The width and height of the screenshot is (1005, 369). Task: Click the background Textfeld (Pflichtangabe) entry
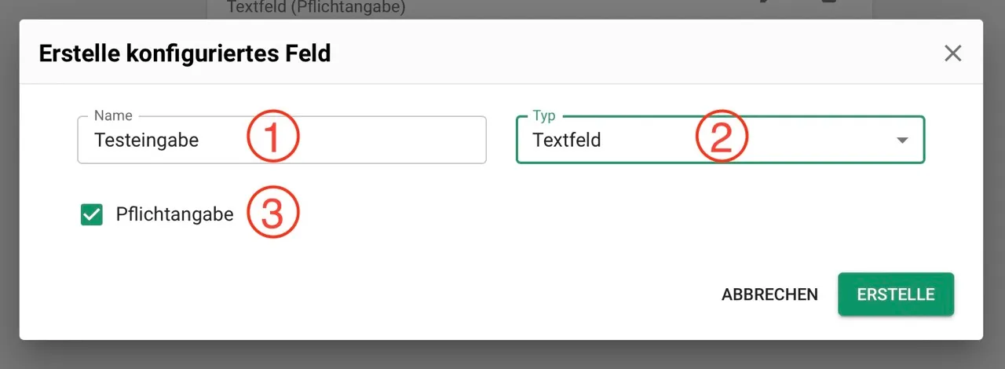click(316, 9)
